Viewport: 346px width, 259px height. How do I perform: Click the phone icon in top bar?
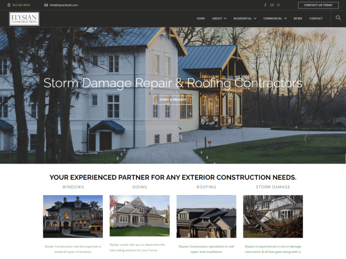(x=9, y=5)
